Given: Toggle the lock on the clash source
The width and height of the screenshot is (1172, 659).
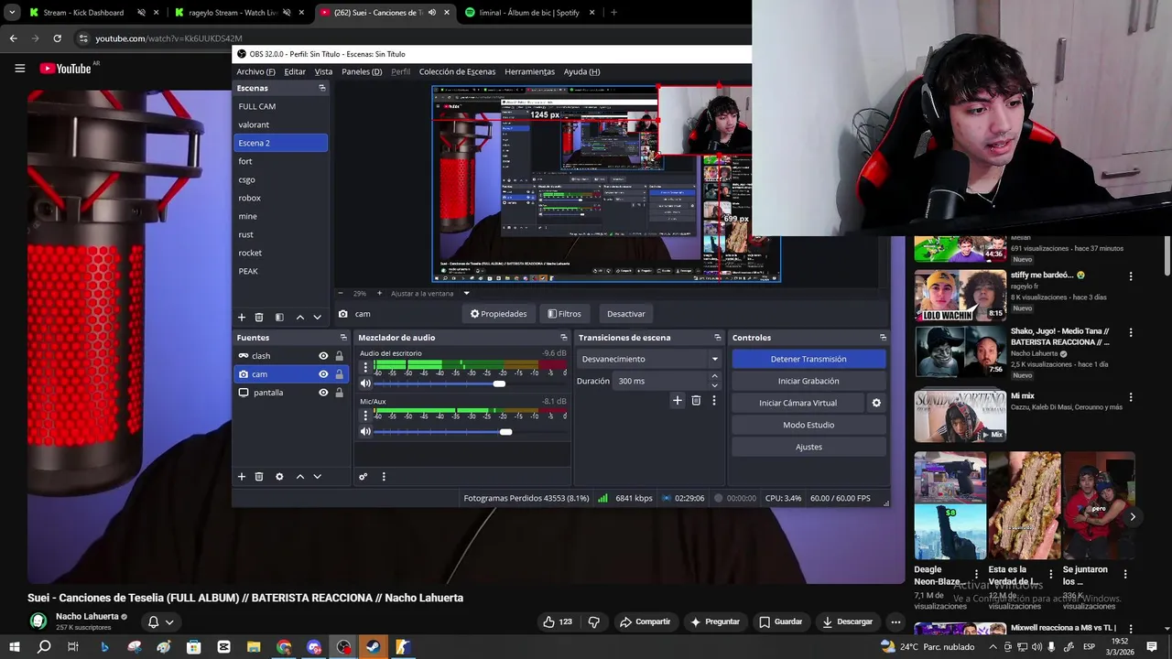Looking at the screenshot, I should pyautogui.click(x=340, y=356).
